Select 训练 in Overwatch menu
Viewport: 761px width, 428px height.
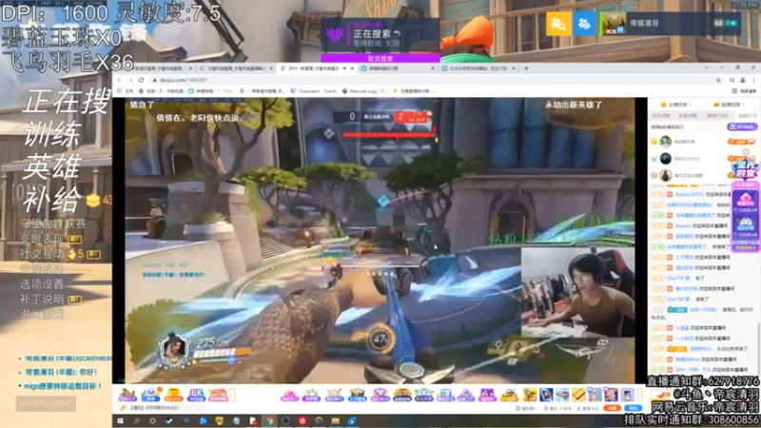[x=52, y=134]
